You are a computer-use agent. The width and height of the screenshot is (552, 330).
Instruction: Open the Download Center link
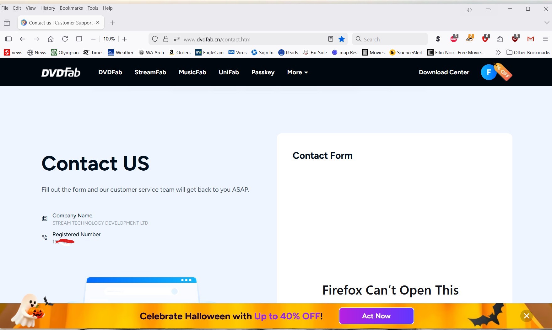tap(444, 72)
